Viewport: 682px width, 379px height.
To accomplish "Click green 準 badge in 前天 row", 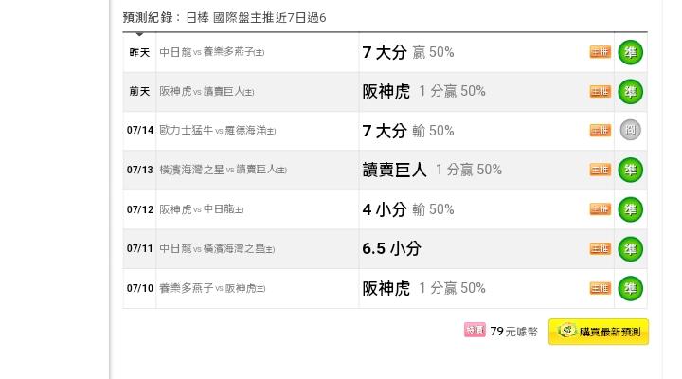I will coord(630,91).
